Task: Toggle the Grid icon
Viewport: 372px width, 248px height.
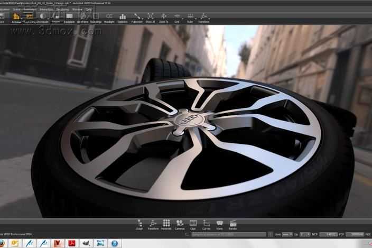Action: tap(176, 18)
